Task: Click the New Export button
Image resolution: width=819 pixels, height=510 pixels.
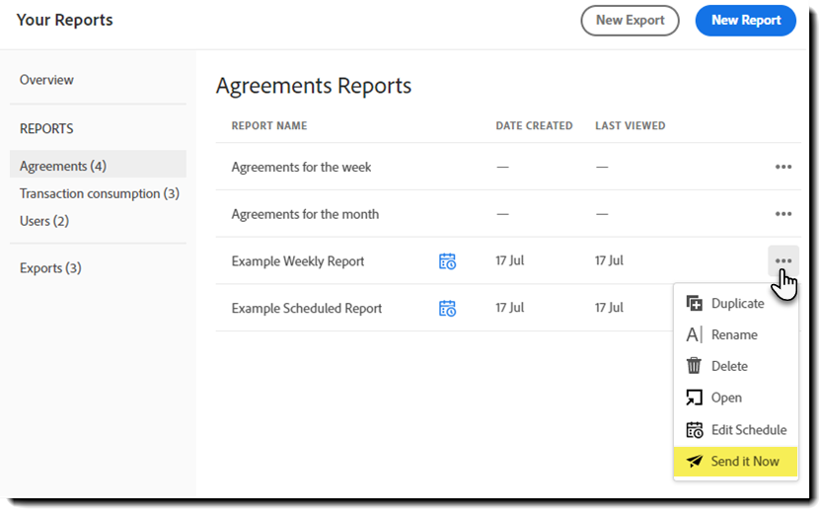Action: [x=630, y=20]
